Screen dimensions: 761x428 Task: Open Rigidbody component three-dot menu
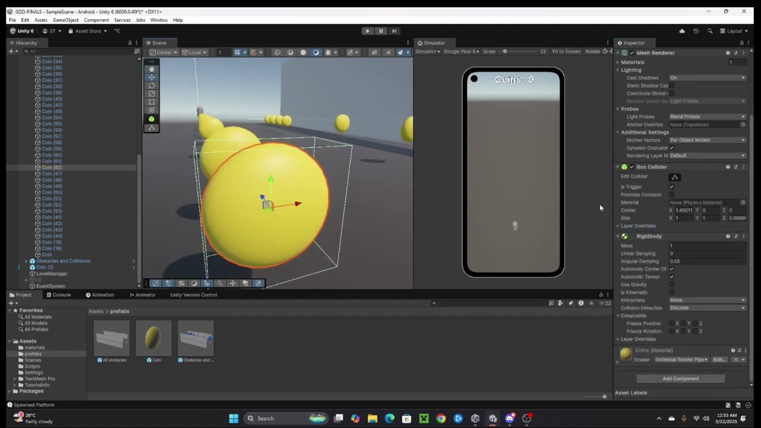[x=743, y=237]
